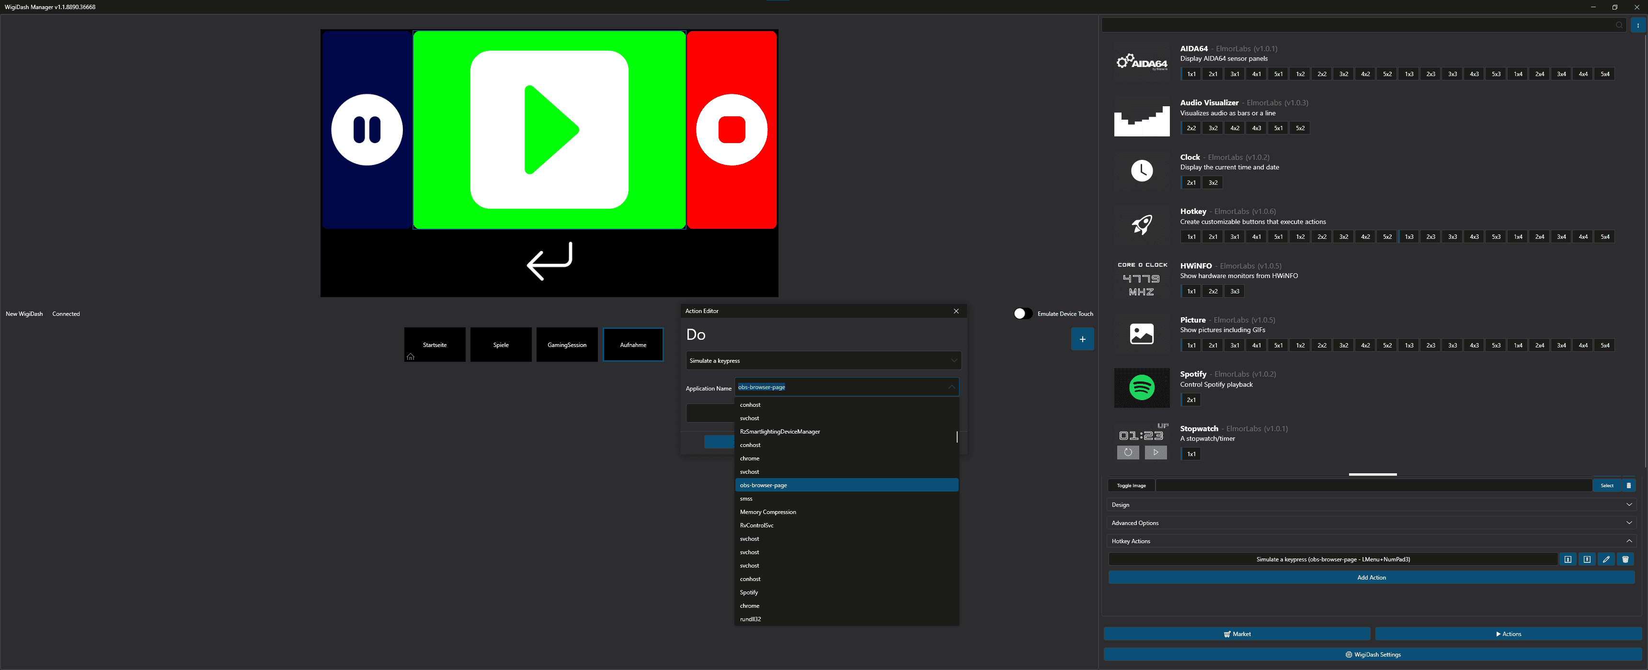This screenshot has width=1648, height=670.
Task: Select Spotify from application name list
Action: 749,592
